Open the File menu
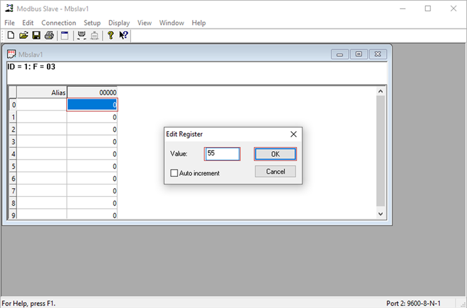The width and height of the screenshot is (467, 308). tap(9, 22)
